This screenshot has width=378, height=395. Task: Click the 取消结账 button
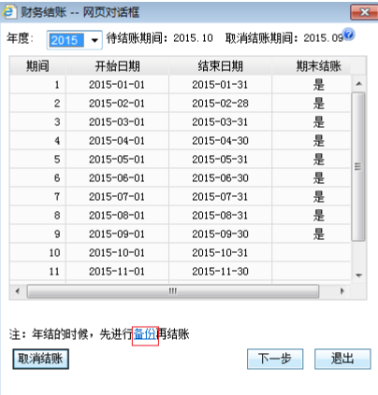pos(40,359)
